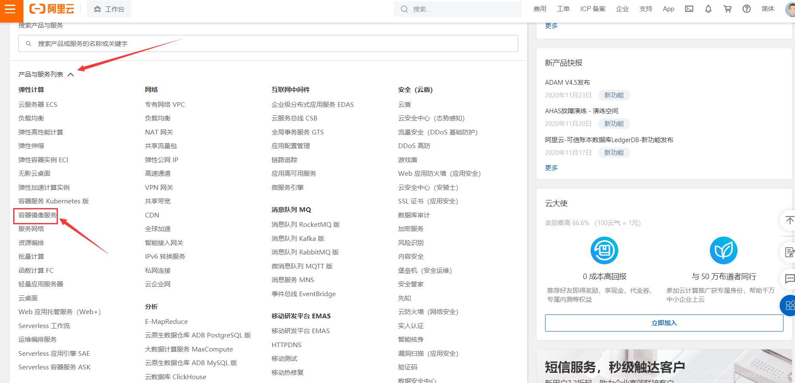The width and height of the screenshot is (795, 383).
Task: Click the Alibaba Cloud logo
Action: [x=52, y=9]
